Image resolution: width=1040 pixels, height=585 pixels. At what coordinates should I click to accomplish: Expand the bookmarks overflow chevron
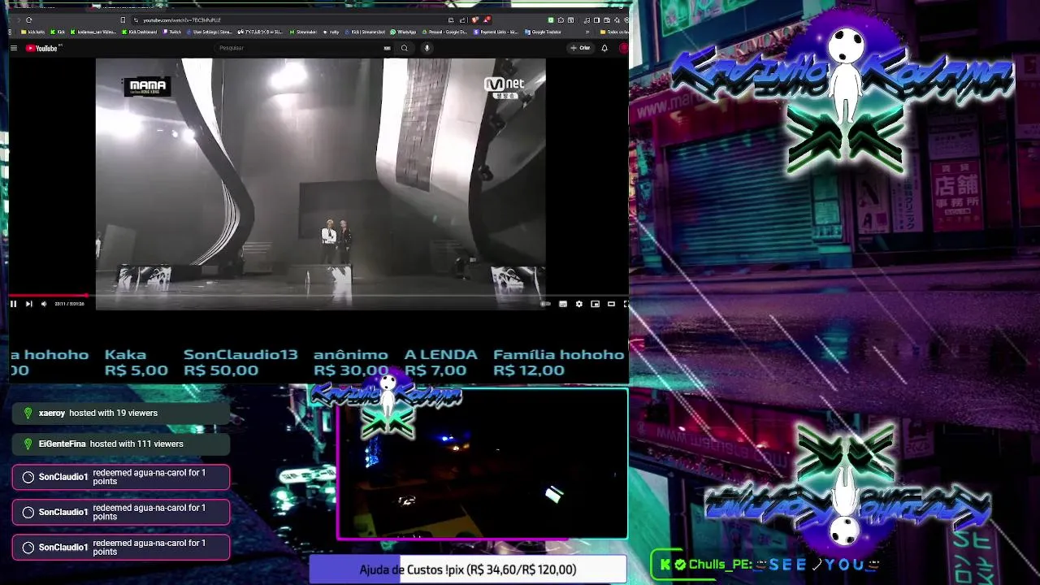pyautogui.click(x=587, y=32)
